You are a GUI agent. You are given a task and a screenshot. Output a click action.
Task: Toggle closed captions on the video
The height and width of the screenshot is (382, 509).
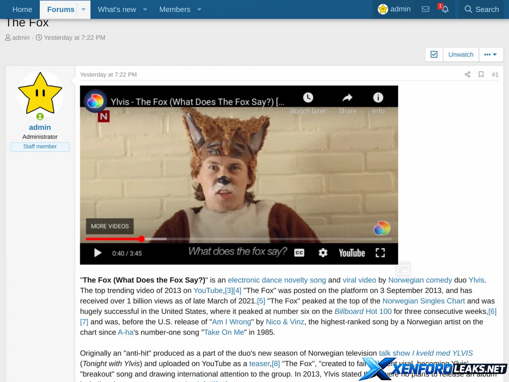pos(299,253)
